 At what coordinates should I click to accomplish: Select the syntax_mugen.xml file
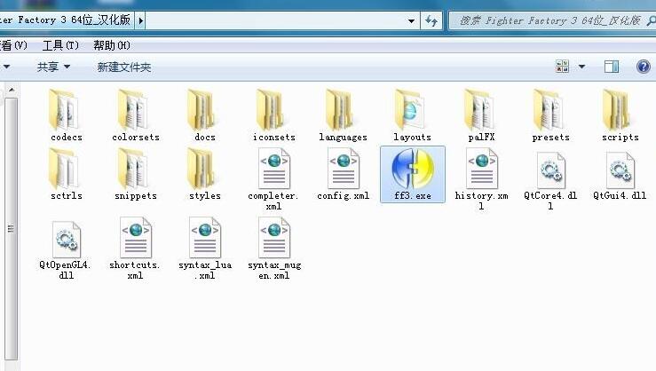(274, 249)
